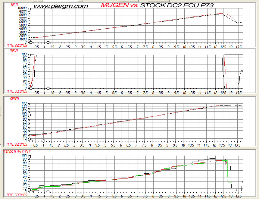Screen dimensions: 259x199
Task: Click the SPEED graph's time marker near 1 second
Action: coord(43,140)
